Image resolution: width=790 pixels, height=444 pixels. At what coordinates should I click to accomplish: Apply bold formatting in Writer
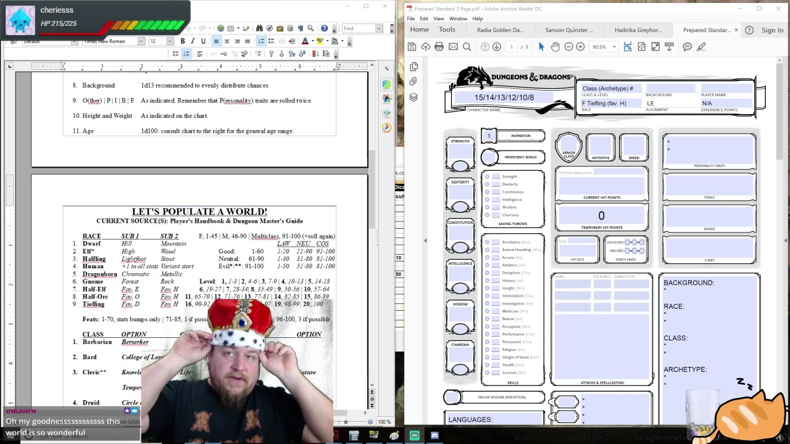click(x=183, y=41)
